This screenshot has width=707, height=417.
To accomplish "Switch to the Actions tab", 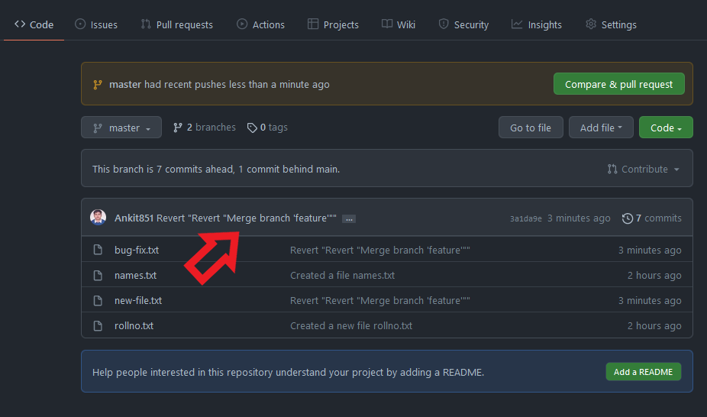I will coord(260,24).
